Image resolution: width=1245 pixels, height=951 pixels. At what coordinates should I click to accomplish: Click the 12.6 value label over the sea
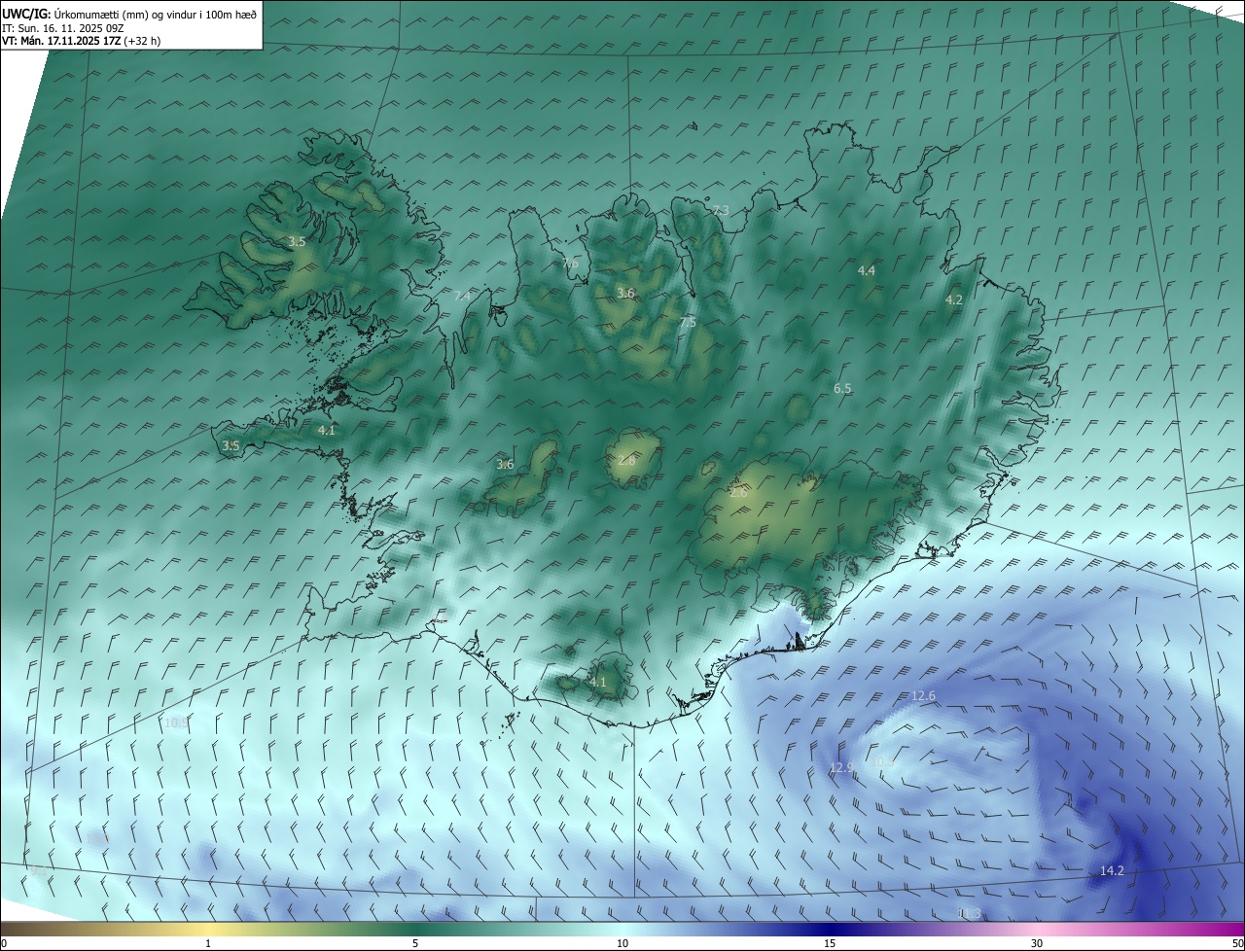[923, 695]
